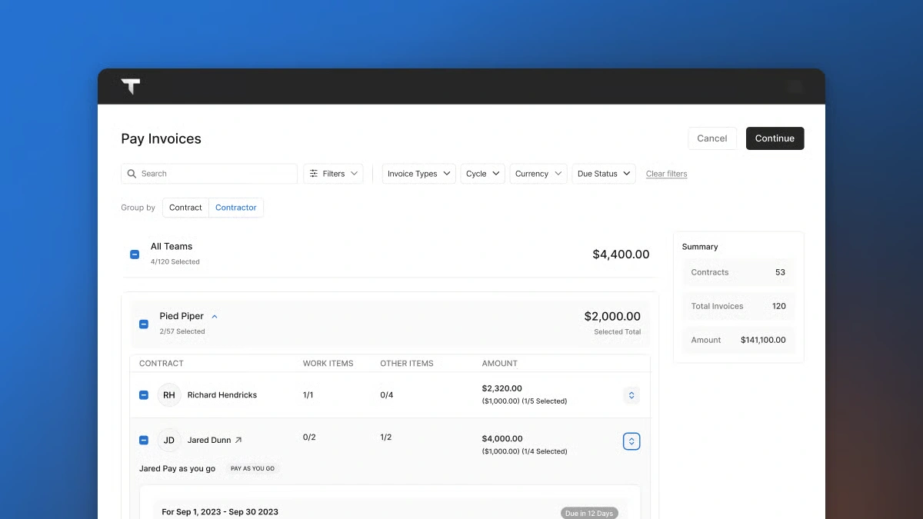Click the sliders icon in Filters

[314, 174]
